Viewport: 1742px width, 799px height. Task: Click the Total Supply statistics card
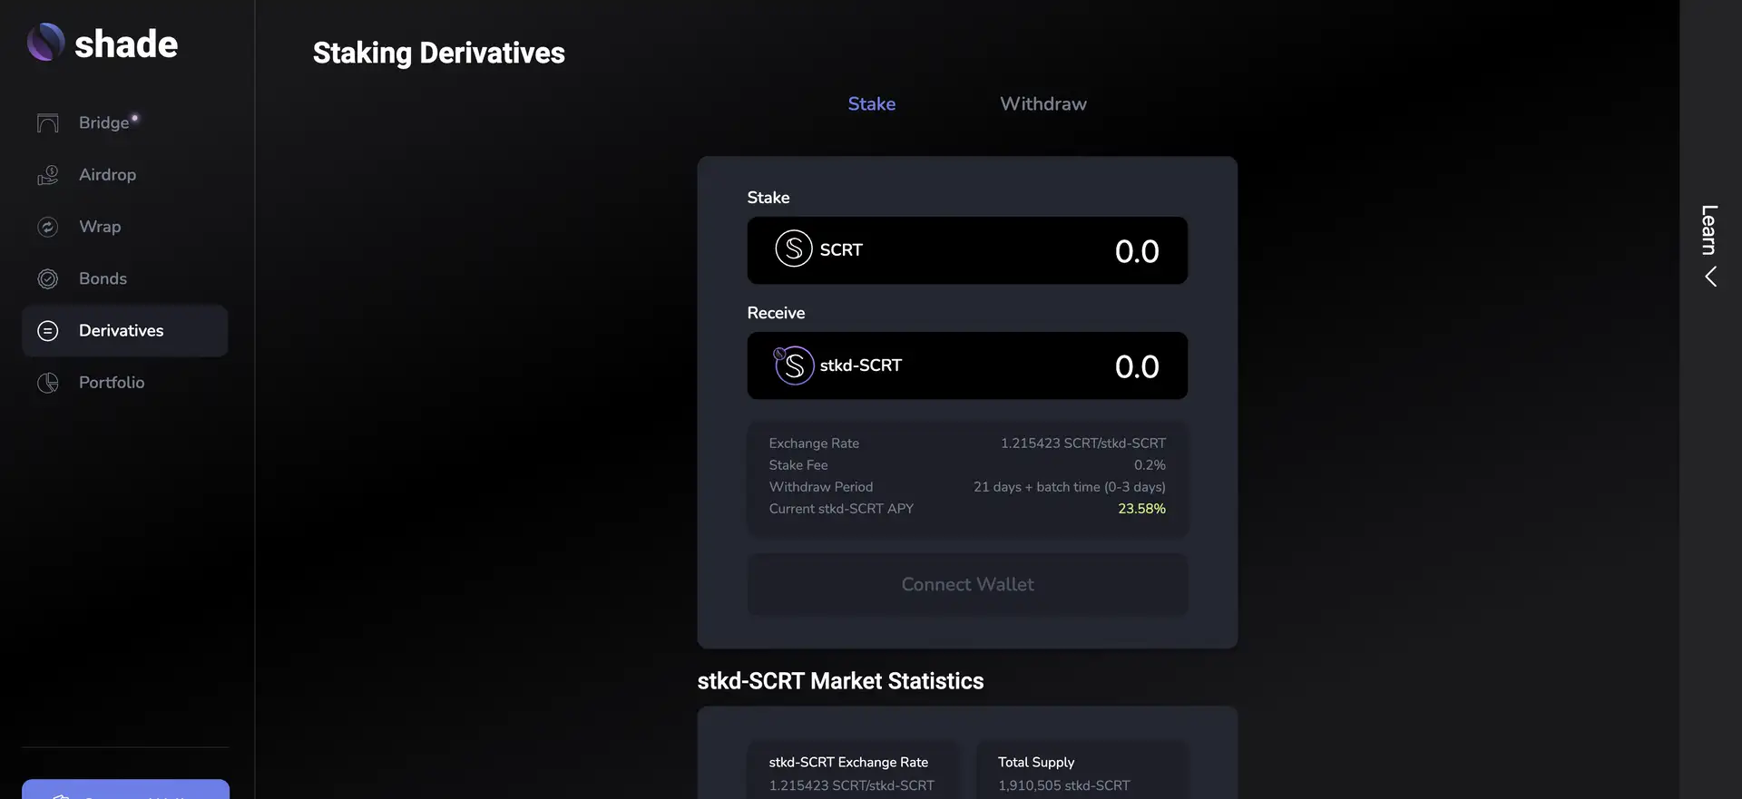coord(1081,772)
